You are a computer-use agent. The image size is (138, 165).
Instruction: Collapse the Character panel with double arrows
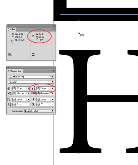[54, 68]
